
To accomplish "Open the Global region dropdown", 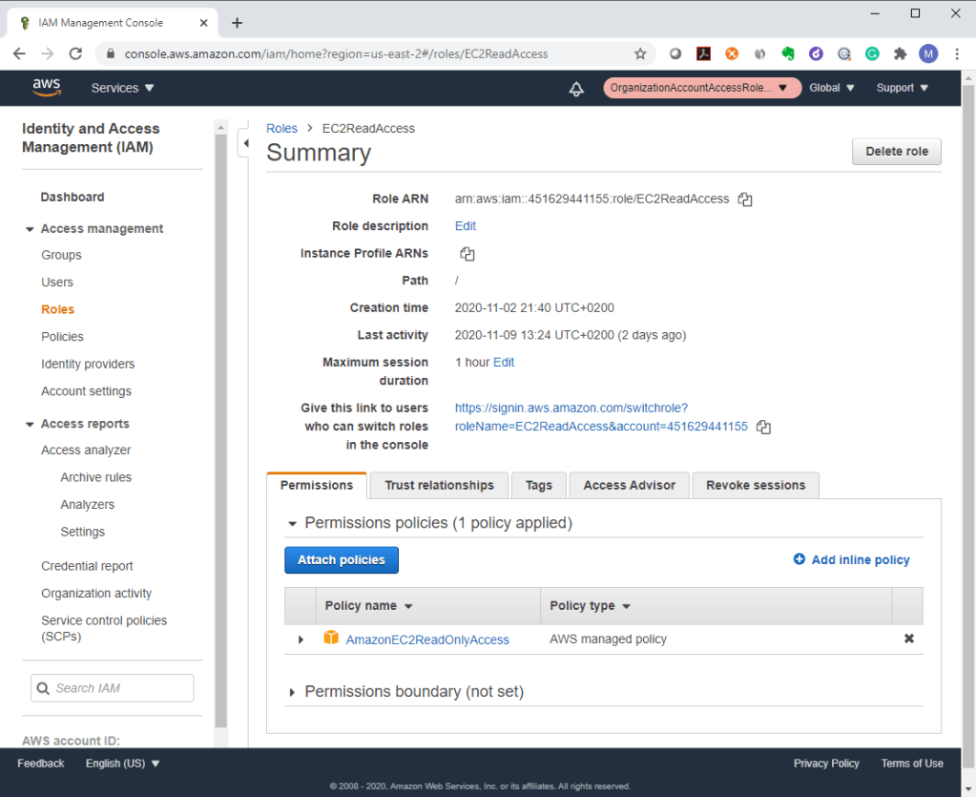I will (831, 88).
